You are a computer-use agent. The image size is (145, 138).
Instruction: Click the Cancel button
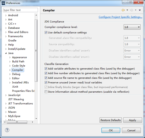click(131, 130)
